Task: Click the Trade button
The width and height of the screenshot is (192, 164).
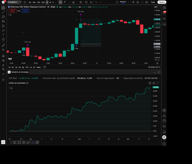Action: click(153, 2)
